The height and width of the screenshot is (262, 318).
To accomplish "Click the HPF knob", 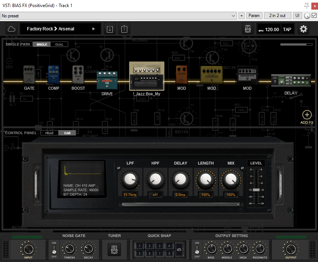I will (155, 179).
